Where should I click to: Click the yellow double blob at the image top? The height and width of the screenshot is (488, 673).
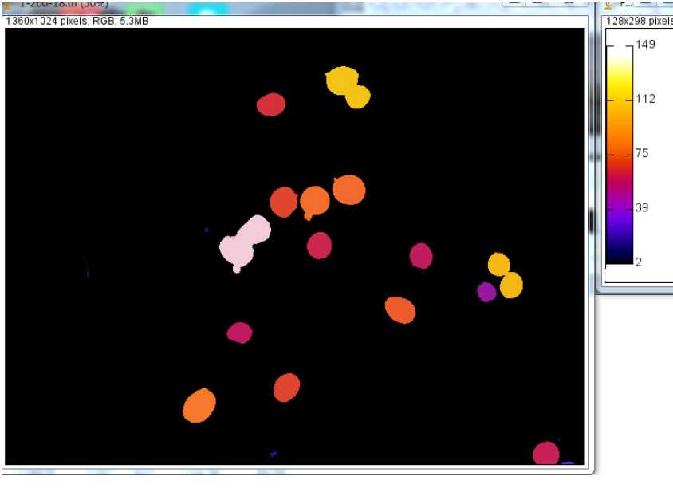point(348,87)
